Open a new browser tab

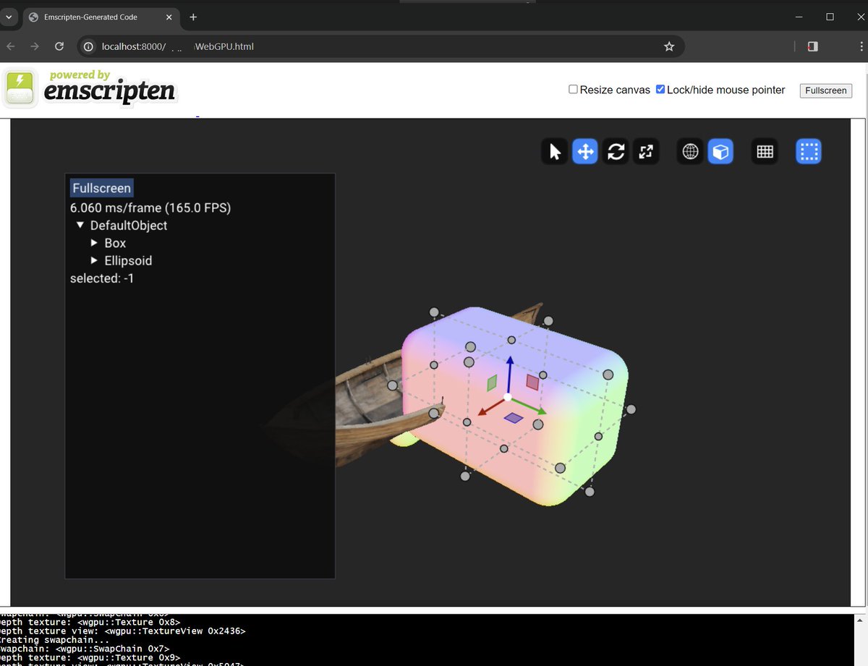tap(193, 17)
